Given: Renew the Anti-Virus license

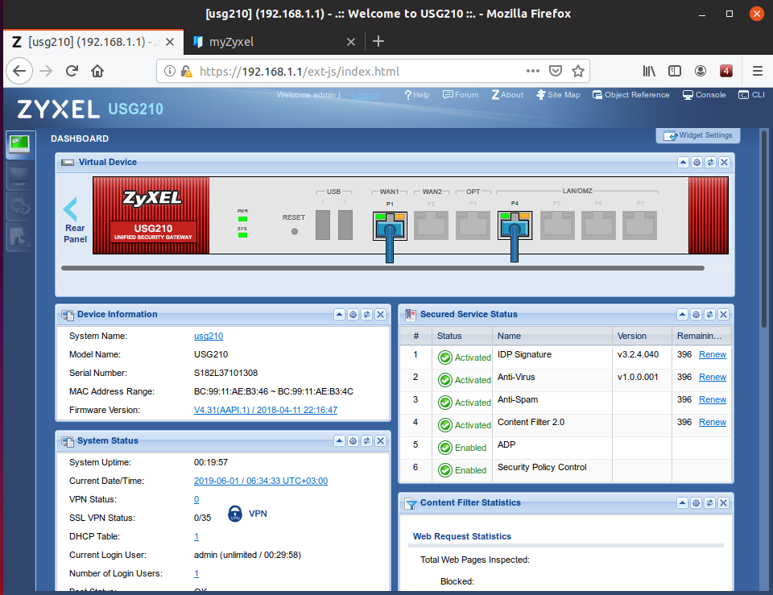Looking at the screenshot, I should [x=713, y=377].
